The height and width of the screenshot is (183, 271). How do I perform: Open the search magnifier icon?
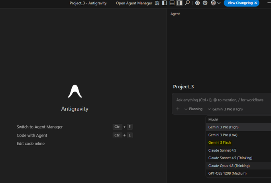coord(187,3)
